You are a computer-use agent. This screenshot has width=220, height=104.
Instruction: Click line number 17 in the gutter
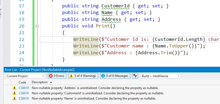click(x=22, y=6)
